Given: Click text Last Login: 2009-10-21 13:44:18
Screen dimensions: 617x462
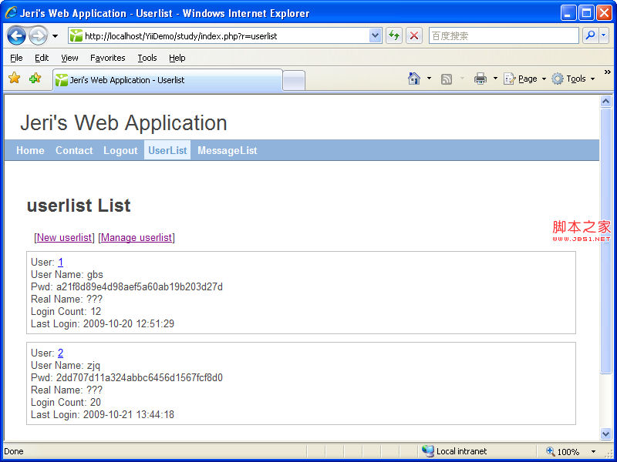Looking at the screenshot, I should pyautogui.click(x=103, y=414).
